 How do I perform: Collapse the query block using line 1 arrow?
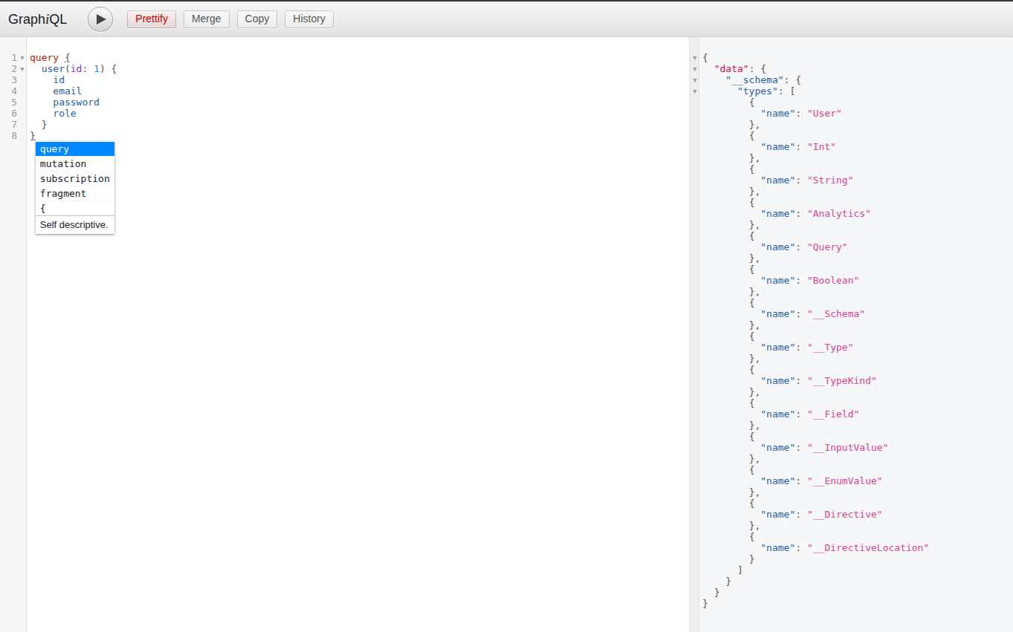click(x=22, y=57)
